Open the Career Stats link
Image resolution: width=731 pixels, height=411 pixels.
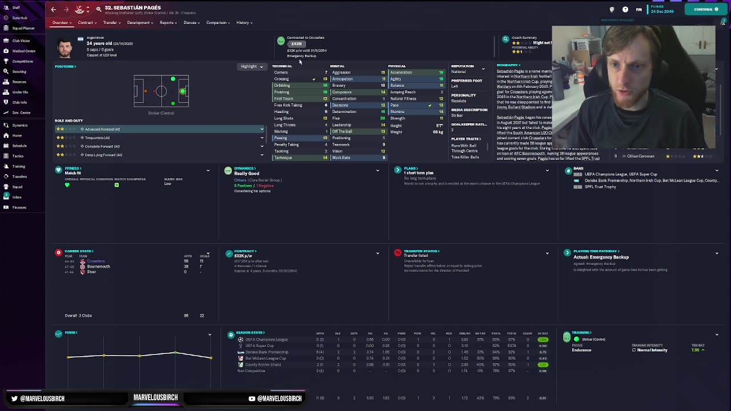tap(79, 251)
